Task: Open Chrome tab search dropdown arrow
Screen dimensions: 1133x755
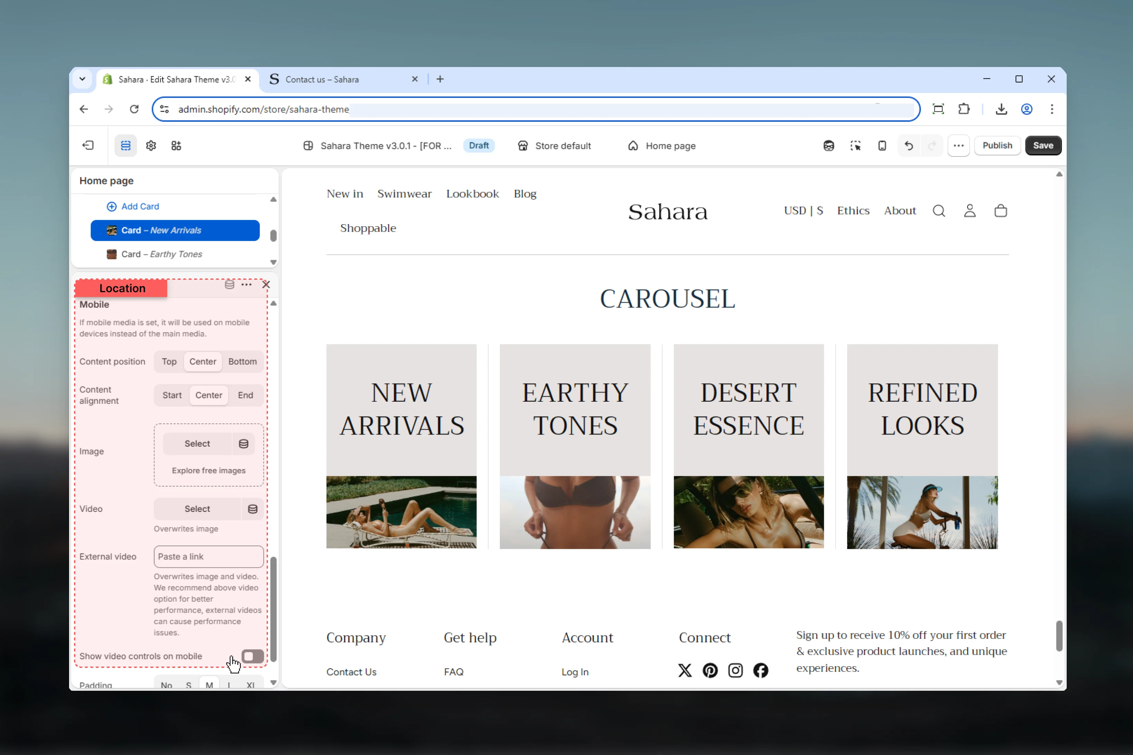Action: click(x=82, y=79)
